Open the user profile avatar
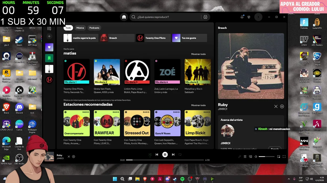Image resolution: width=327 pixels, height=183 pixels. pyautogui.click(x=258, y=17)
